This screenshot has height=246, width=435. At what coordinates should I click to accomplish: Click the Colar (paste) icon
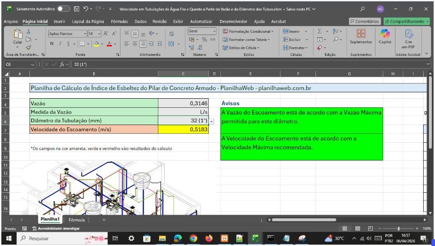[x=18, y=35]
